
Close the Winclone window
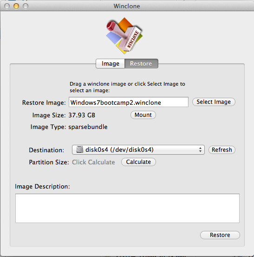[7, 6]
